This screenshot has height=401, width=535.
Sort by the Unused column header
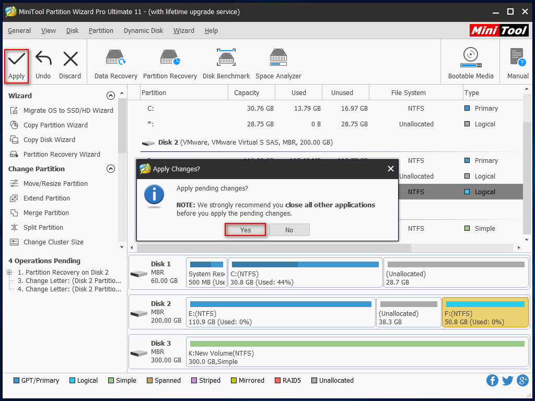point(346,93)
